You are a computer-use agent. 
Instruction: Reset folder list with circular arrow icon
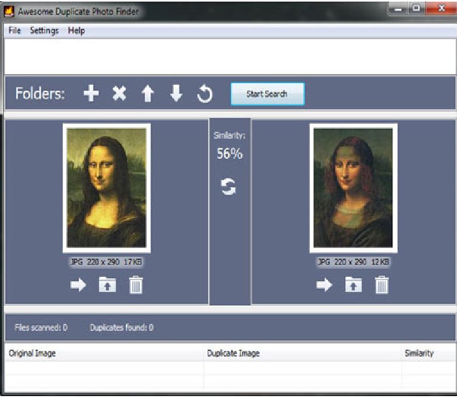[204, 94]
